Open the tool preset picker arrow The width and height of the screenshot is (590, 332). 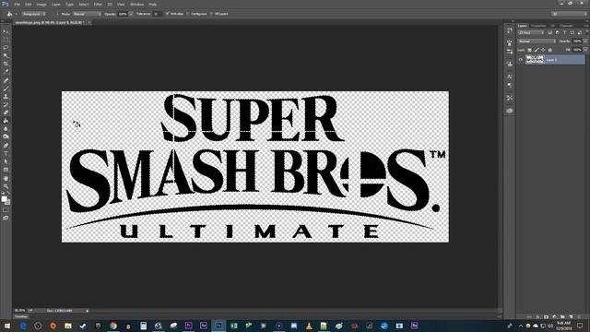(16, 14)
